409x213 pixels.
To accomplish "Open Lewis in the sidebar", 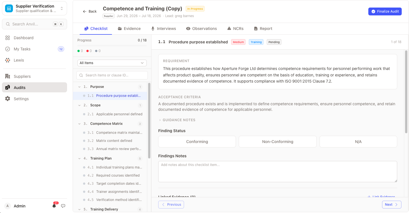I will (x=35, y=60).
